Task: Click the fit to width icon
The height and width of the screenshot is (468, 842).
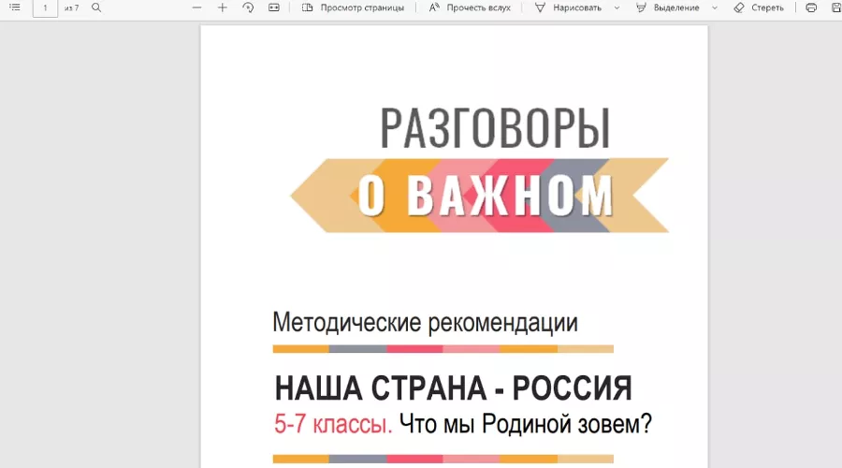Action: pyautogui.click(x=274, y=7)
